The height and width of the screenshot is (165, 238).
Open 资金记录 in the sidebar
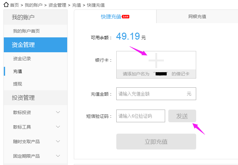[22, 59]
